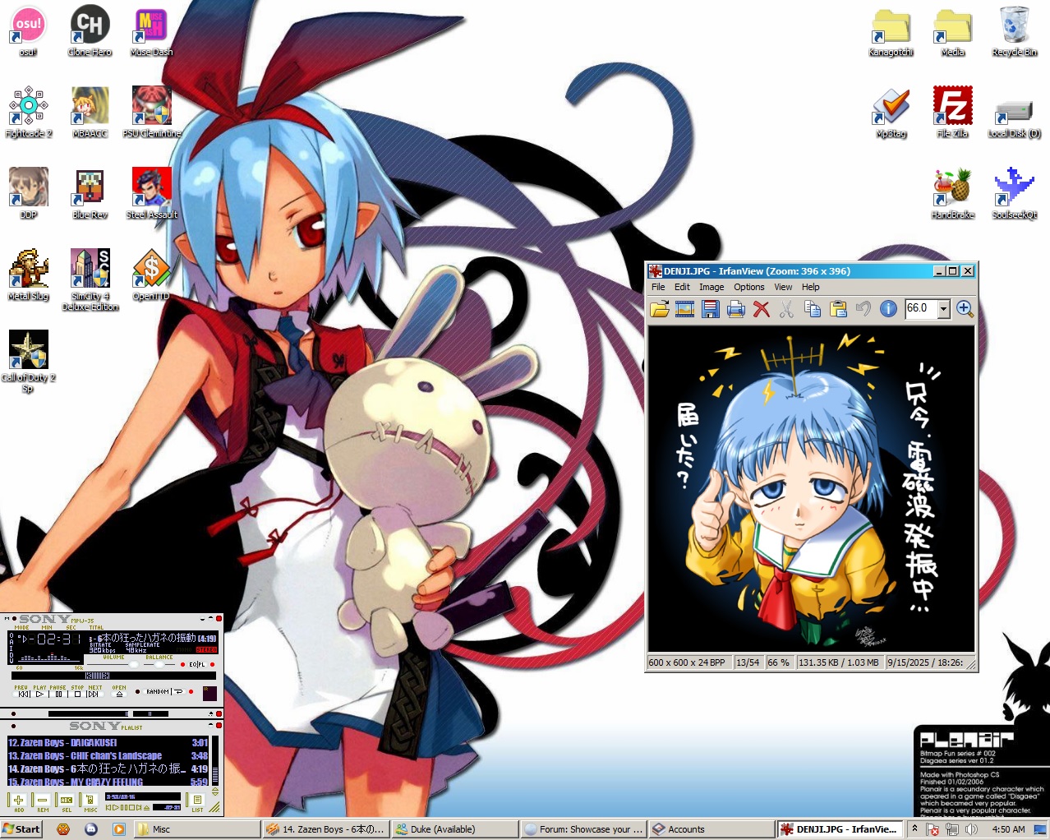Paste using the IrfanView clipboard icon

(838, 308)
